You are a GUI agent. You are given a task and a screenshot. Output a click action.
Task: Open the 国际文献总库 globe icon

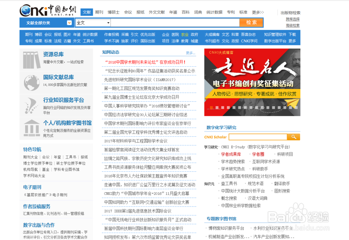coord(32,83)
